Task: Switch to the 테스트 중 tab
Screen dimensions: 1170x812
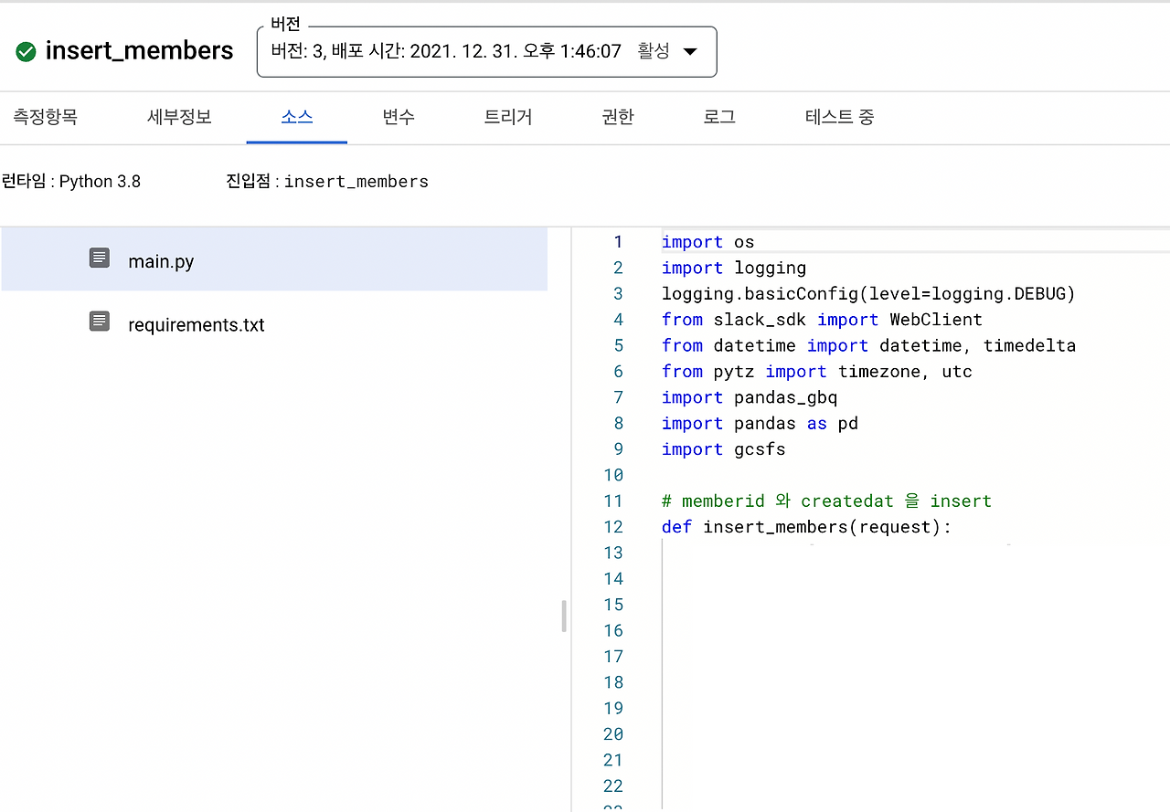Action: pyautogui.click(x=839, y=117)
